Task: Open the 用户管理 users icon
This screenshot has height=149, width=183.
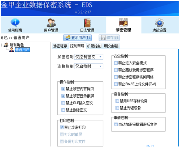Action: click(51, 22)
